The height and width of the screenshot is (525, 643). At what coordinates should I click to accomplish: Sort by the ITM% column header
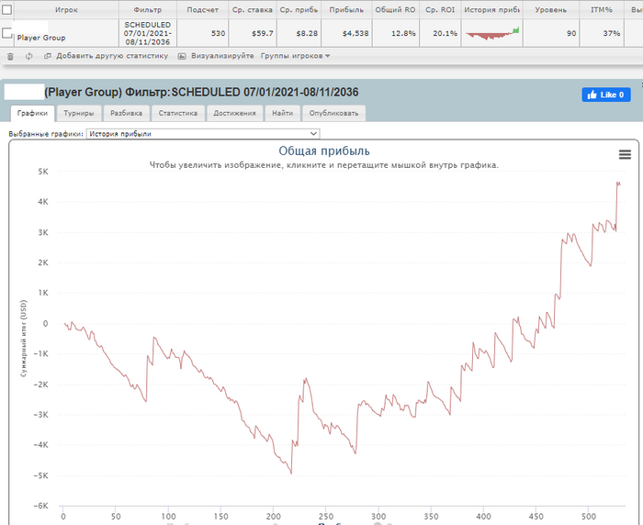point(601,9)
